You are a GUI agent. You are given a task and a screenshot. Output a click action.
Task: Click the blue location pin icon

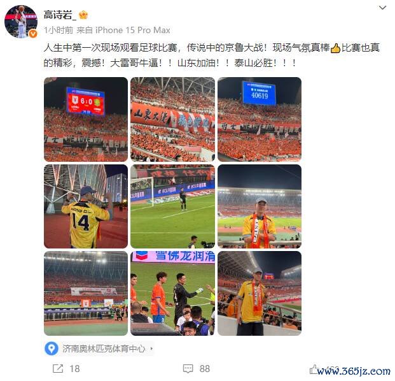point(52,349)
